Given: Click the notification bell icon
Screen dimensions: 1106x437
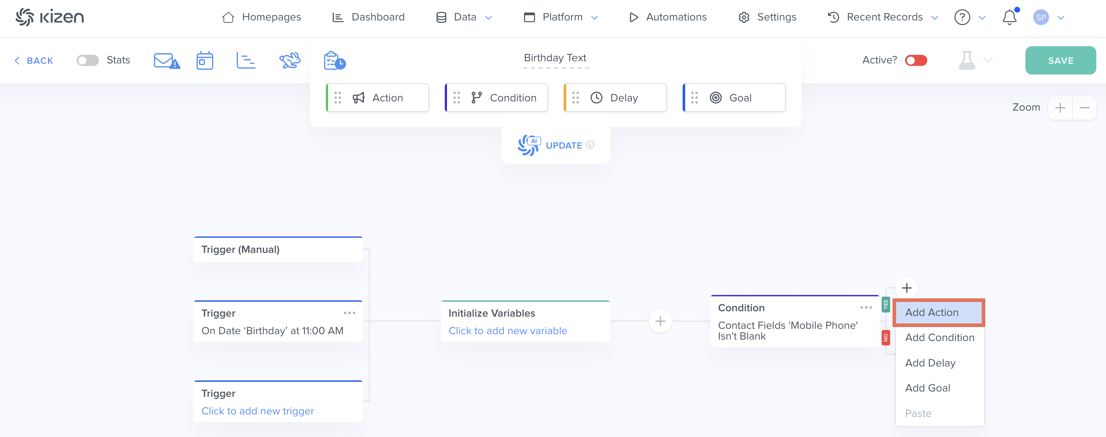Looking at the screenshot, I should pos(1009,18).
